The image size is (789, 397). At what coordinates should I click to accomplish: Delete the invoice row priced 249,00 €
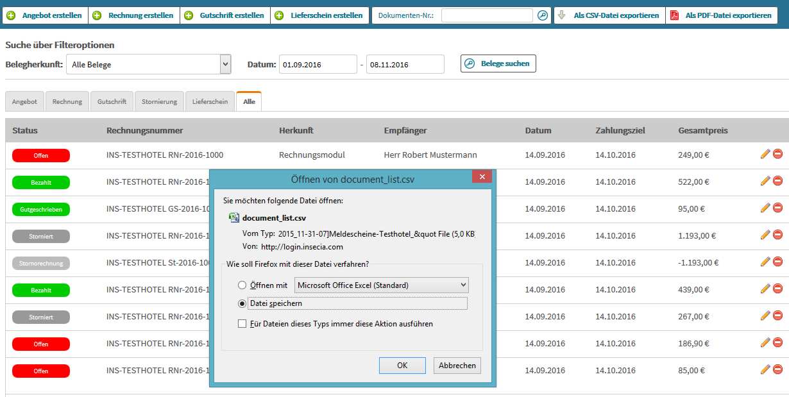click(x=777, y=154)
